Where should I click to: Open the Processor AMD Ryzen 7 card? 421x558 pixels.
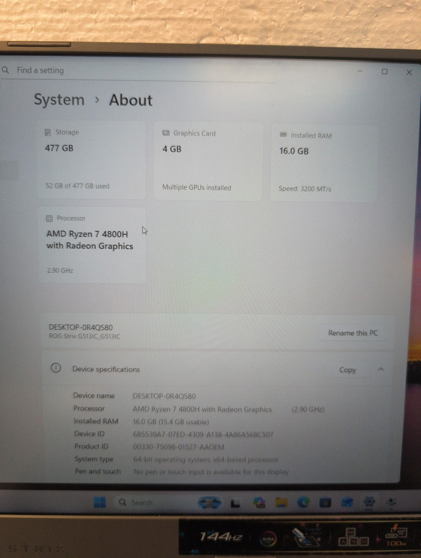(92, 245)
